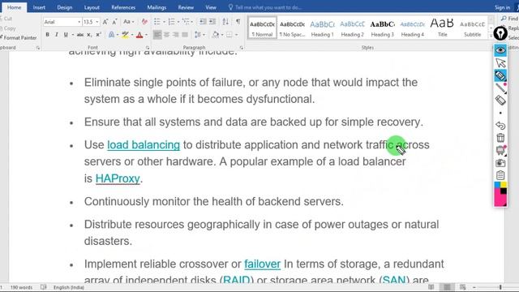Apply the red Font Color

(x=139, y=35)
